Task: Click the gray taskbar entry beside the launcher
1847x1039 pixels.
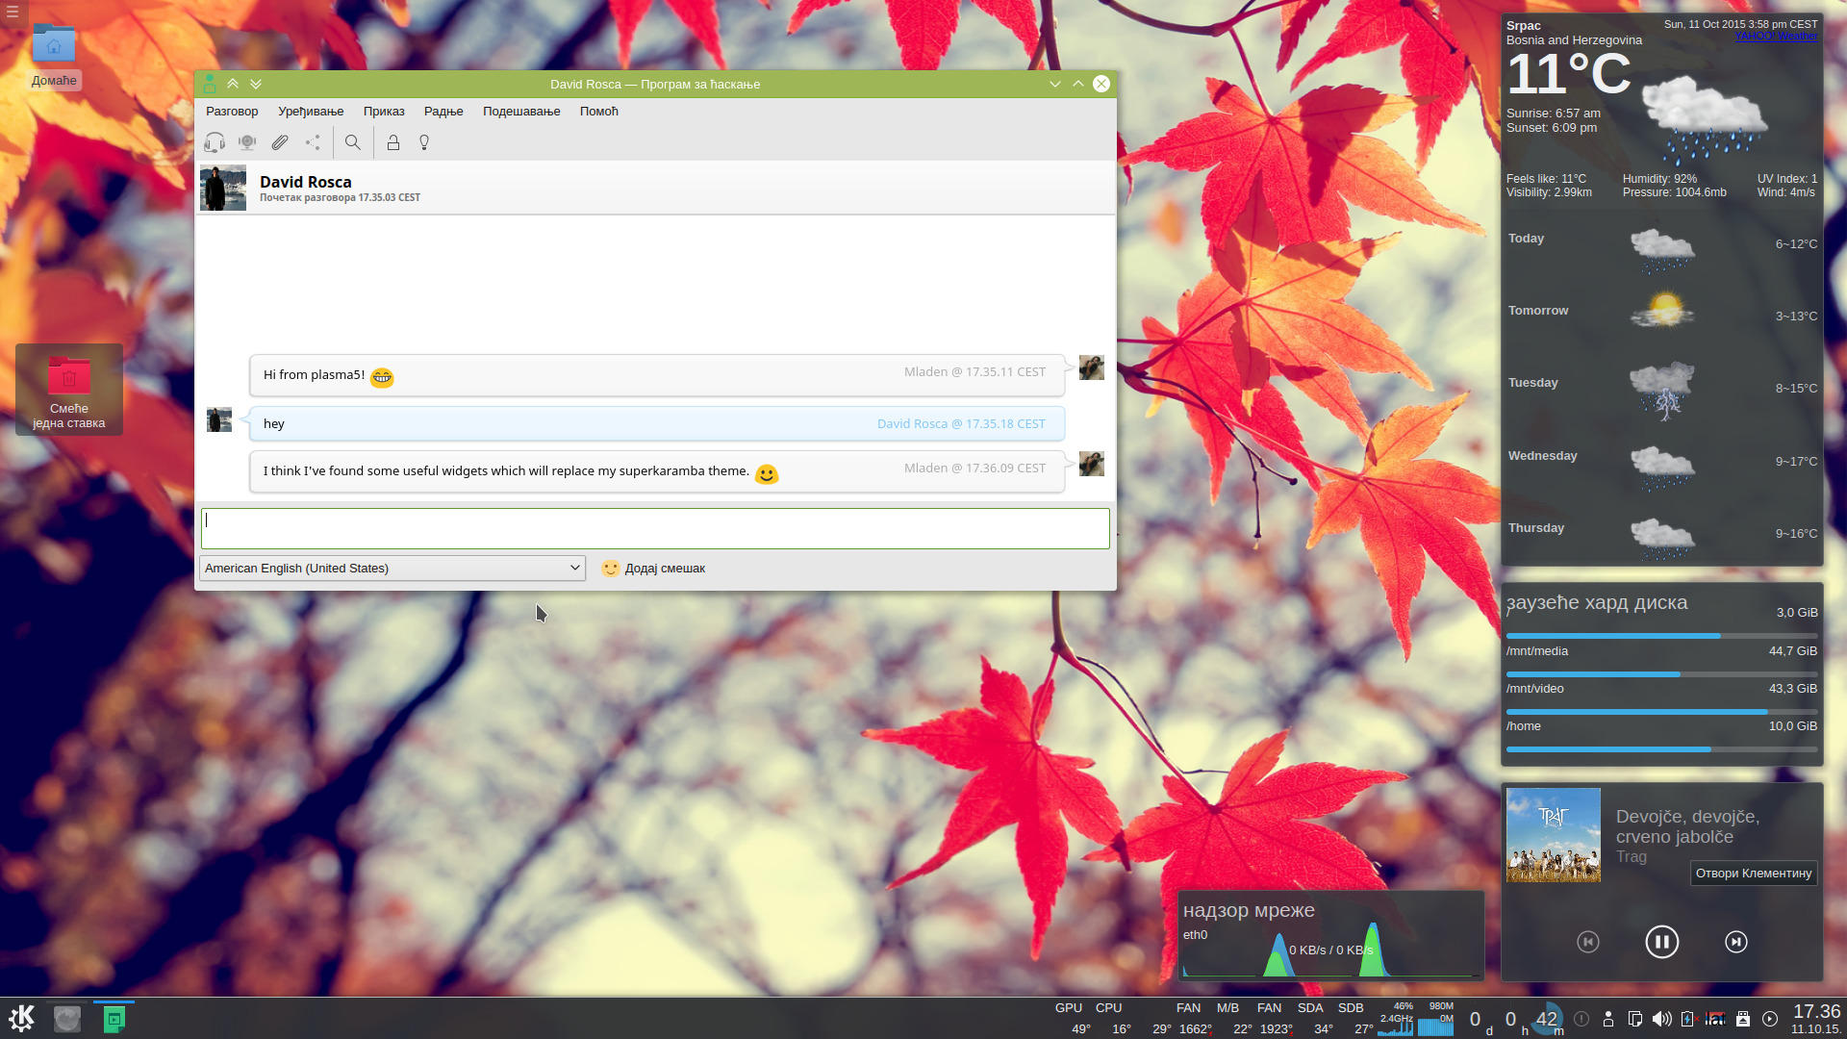Action: click(x=67, y=1019)
